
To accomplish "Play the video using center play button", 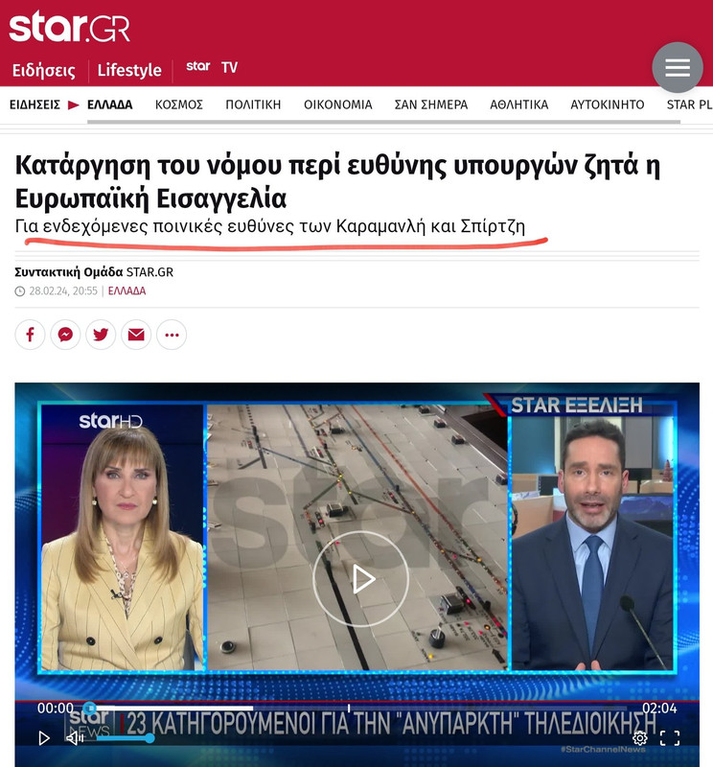I will [361, 579].
